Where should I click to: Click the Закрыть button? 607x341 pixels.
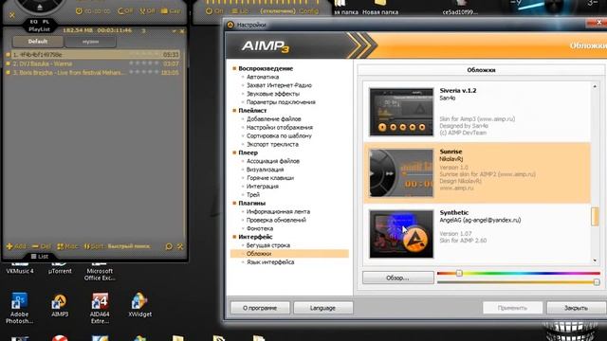(576, 308)
